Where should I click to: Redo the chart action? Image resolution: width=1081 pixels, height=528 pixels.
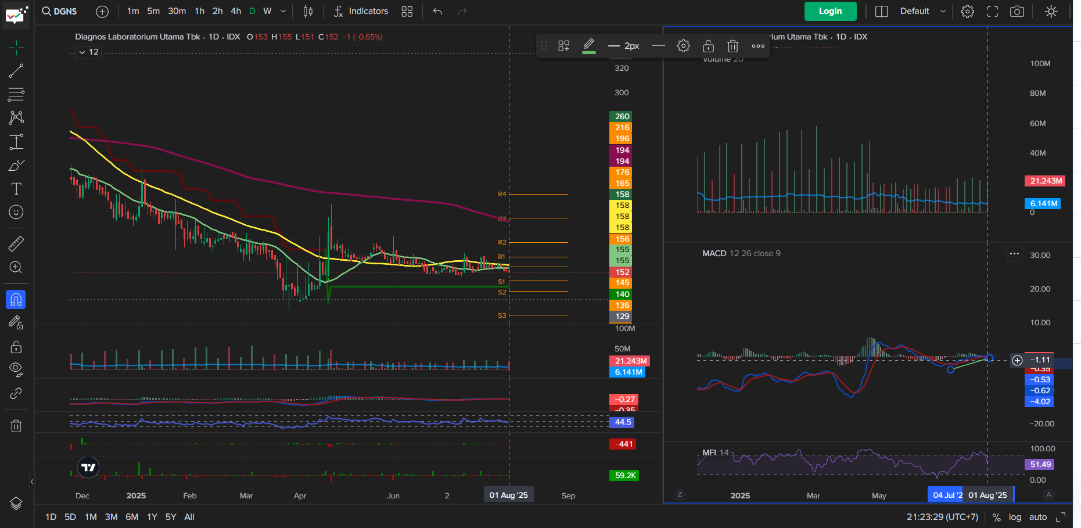click(x=462, y=11)
